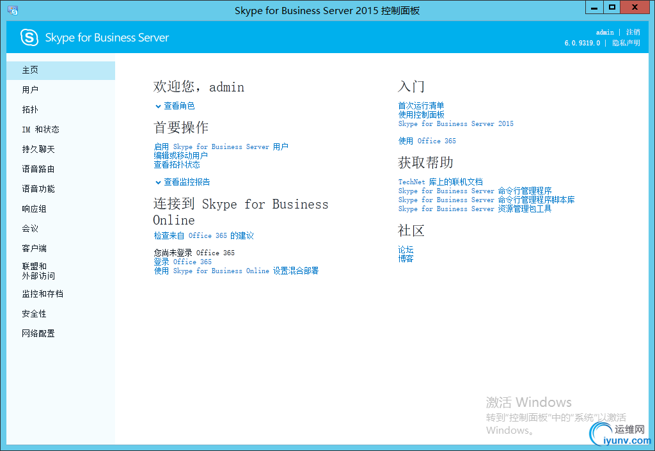Click the Skype logo icon in header
Viewport: 655px width, 451px height.
(29, 38)
